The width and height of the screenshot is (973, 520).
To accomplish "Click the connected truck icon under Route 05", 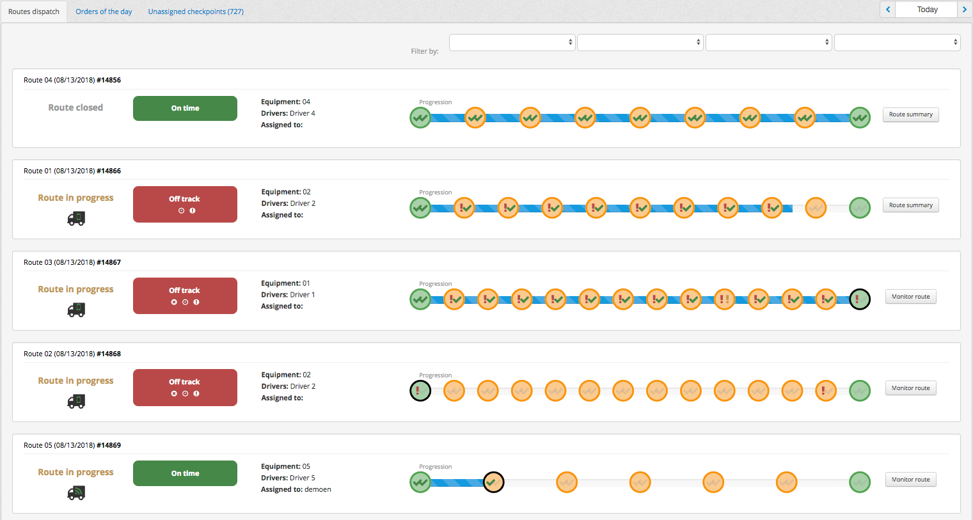I will coord(76,493).
